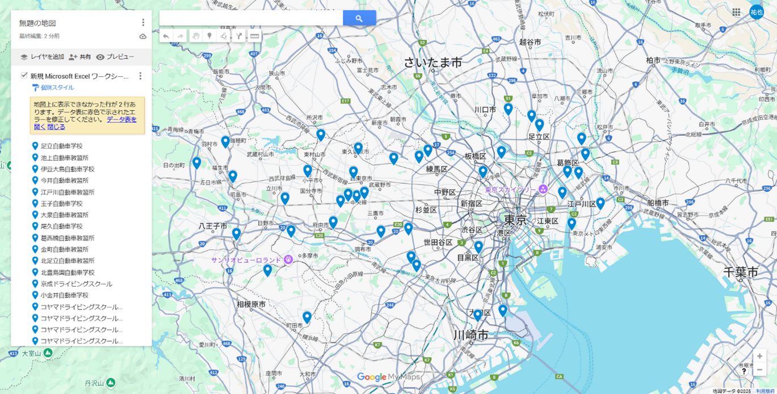This screenshot has width=777, height=394.
Task: Open the question mark help button
Action: (x=744, y=371)
